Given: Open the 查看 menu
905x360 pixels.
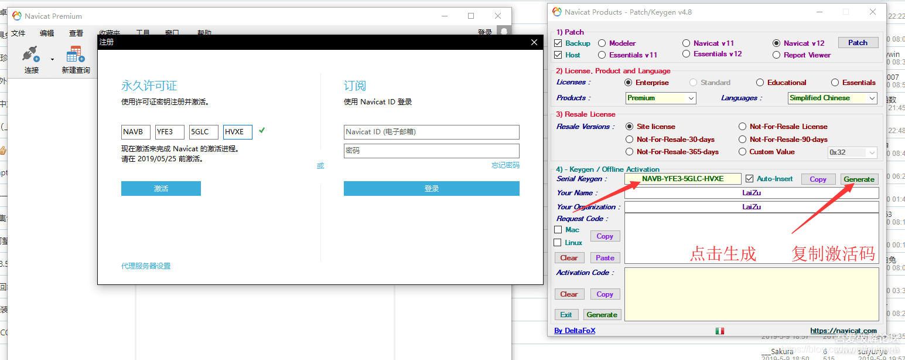Looking at the screenshot, I should tap(76, 33).
